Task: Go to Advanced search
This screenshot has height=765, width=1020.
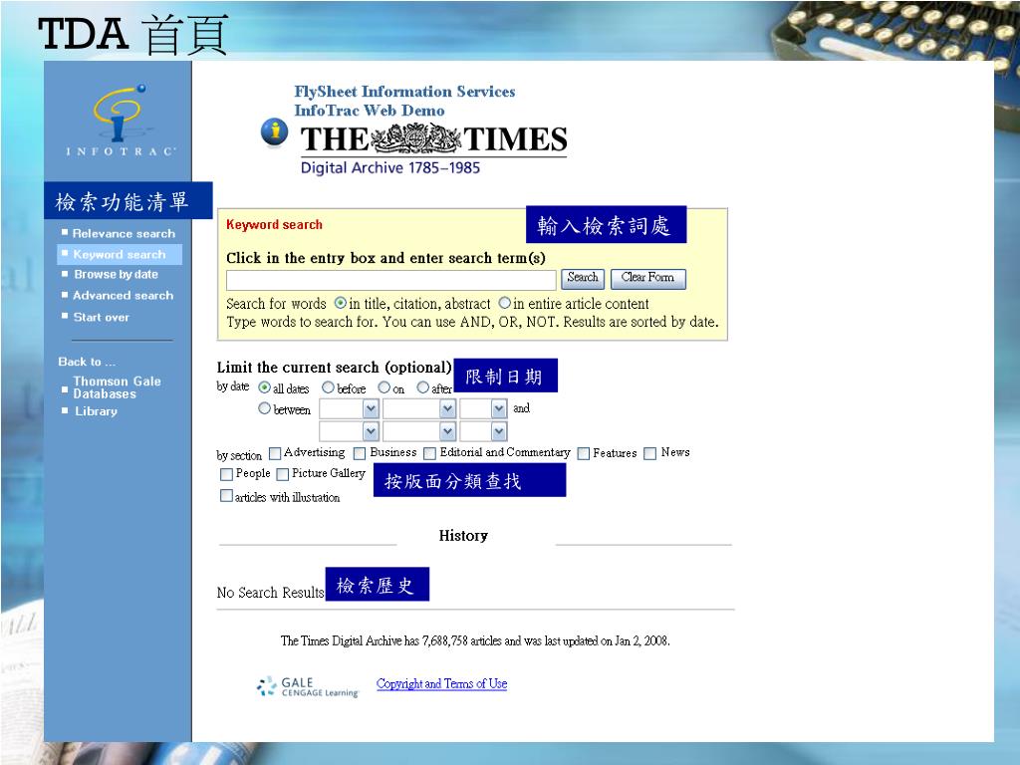Action: [x=123, y=295]
